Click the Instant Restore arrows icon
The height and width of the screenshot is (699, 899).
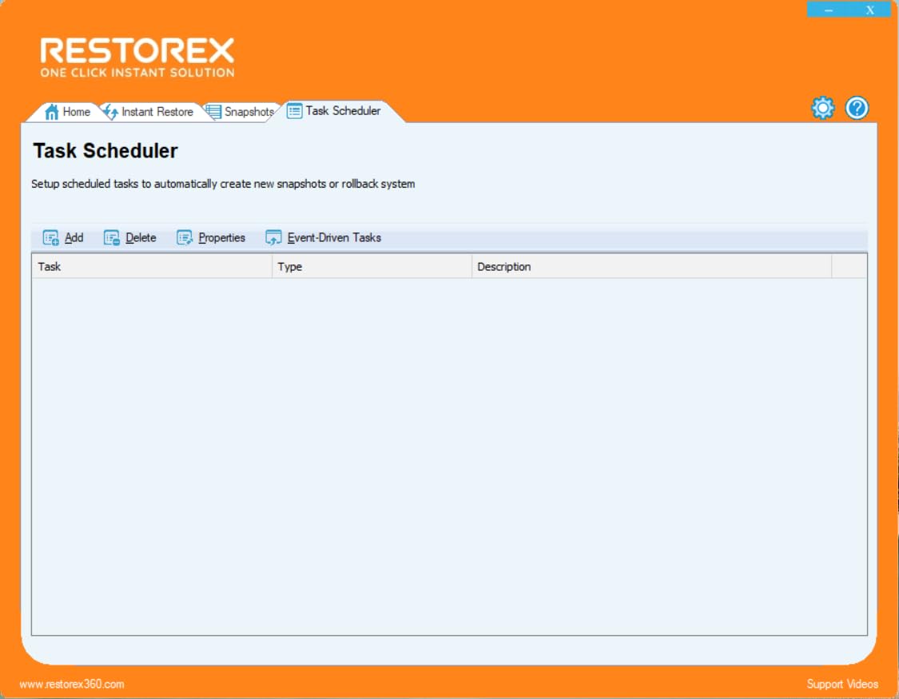tap(110, 112)
